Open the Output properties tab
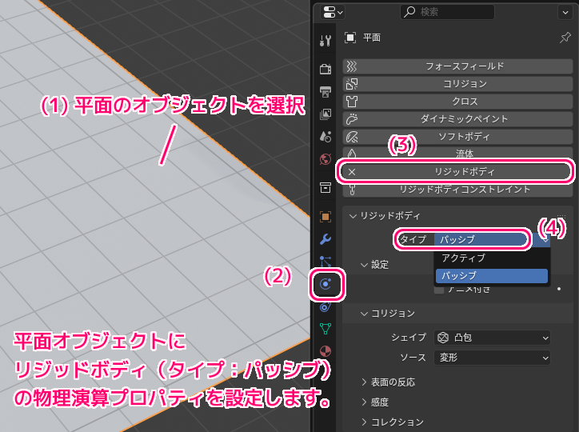The width and height of the screenshot is (579, 432). (325, 91)
